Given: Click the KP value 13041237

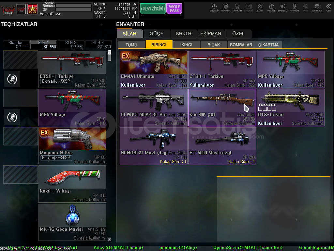Looking at the screenshot, I should coord(122,8).
